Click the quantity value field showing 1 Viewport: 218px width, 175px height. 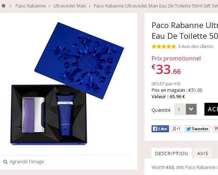pyautogui.click(x=180, y=110)
